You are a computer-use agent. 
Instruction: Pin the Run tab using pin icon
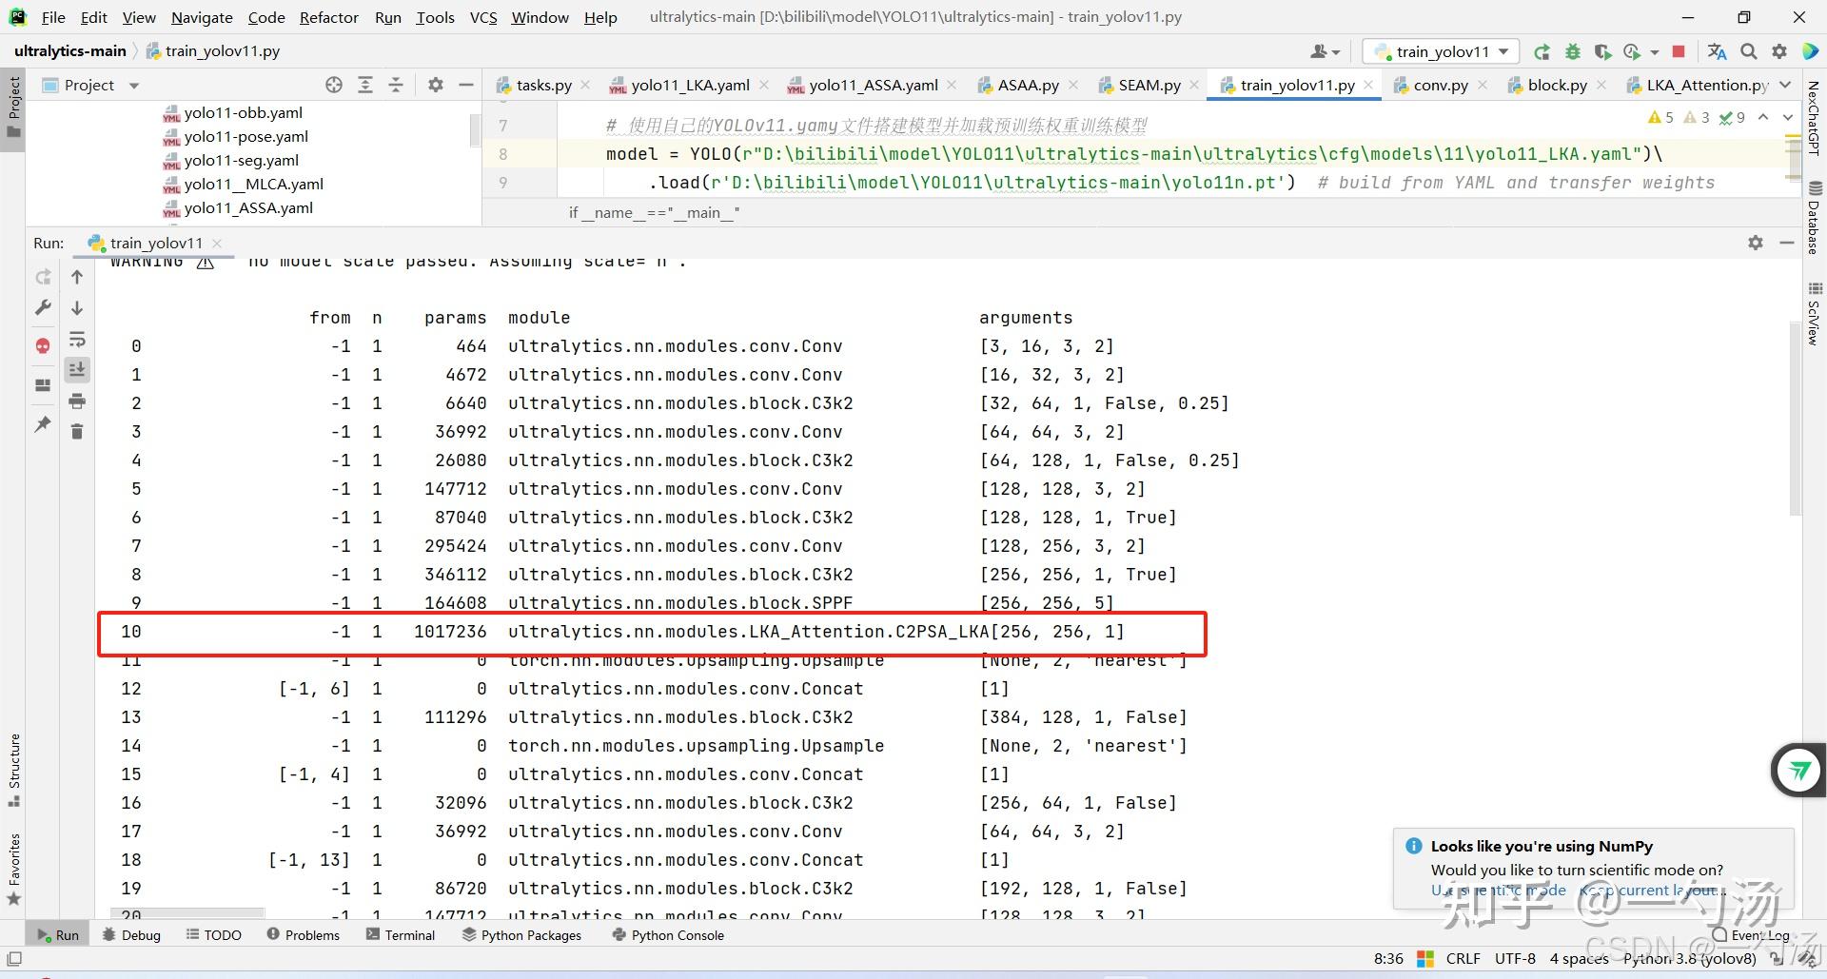pyautogui.click(x=42, y=425)
